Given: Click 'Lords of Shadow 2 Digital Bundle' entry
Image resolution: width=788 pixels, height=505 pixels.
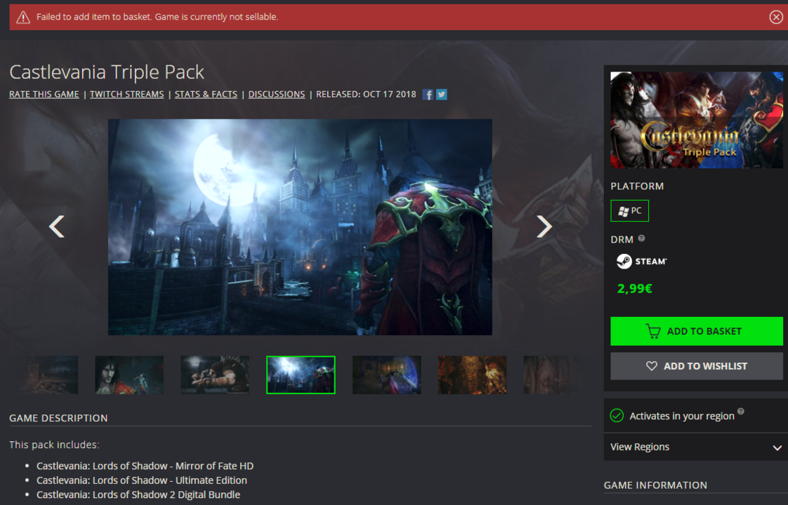Looking at the screenshot, I should tap(138, 494).
